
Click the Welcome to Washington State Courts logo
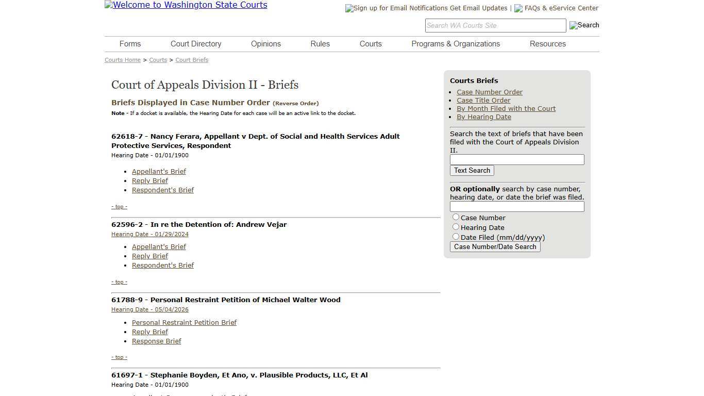tap(186, 5)
